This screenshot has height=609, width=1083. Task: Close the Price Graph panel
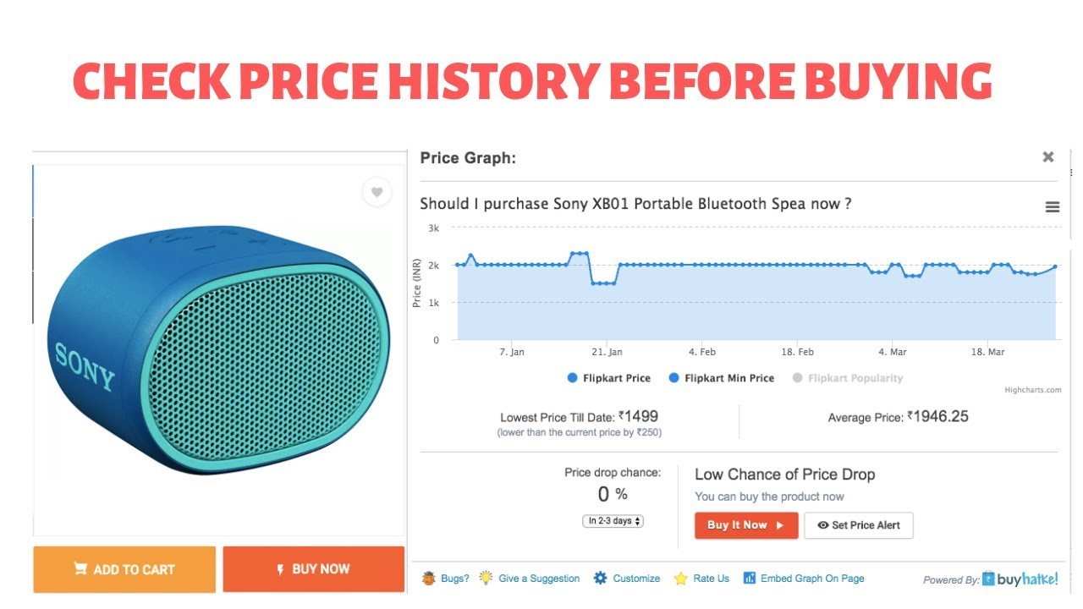tap(1048, 156)
